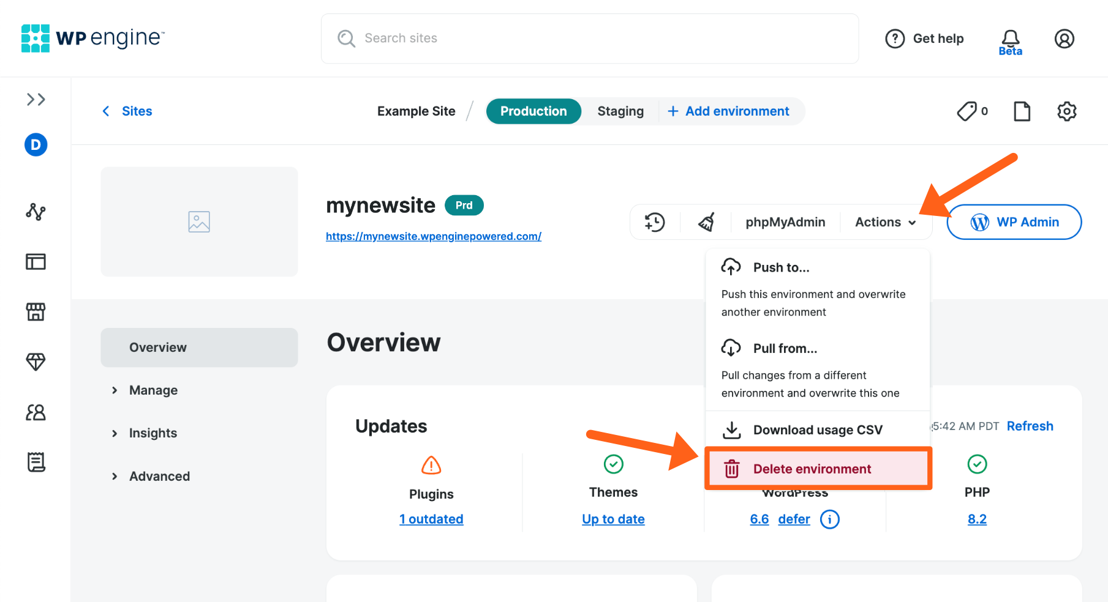Open site notes using the page icon

(1021, 111)
